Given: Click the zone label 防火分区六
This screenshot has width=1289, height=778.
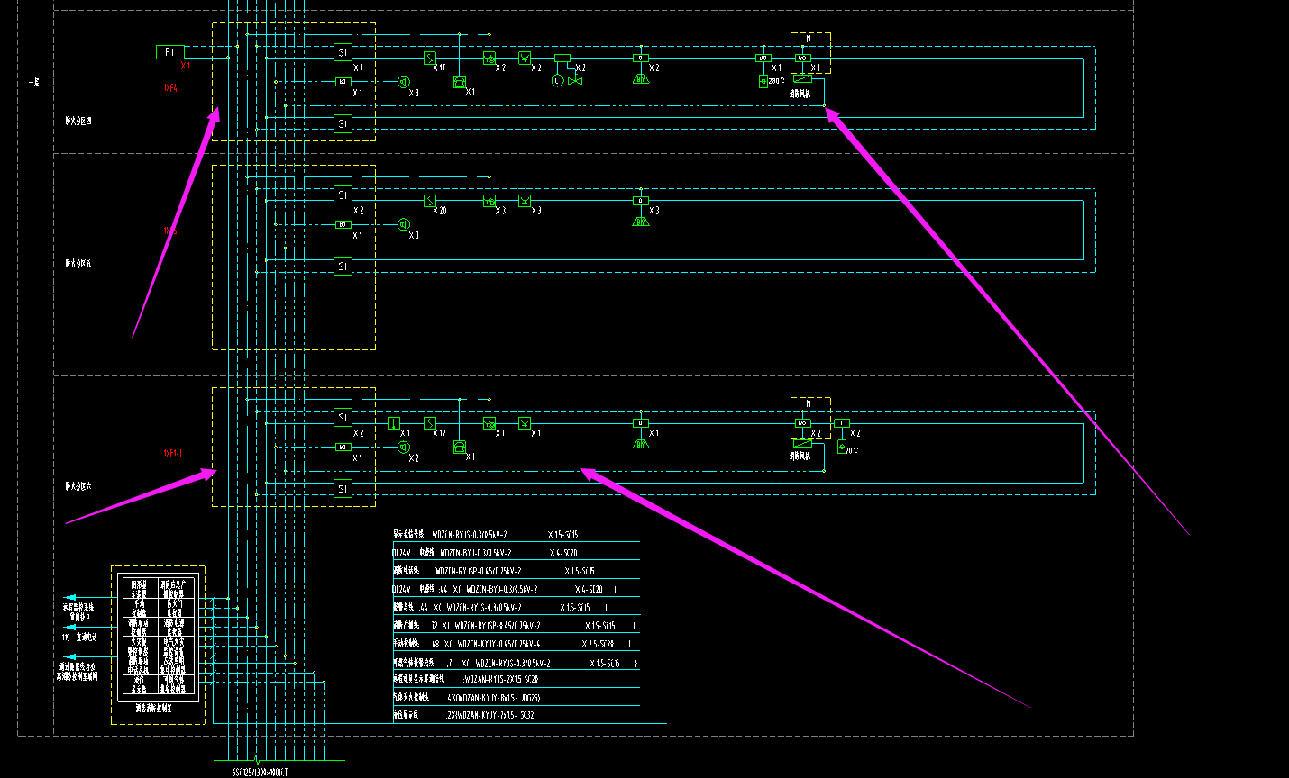Looking at the screenshot, I should coord(78,486).
